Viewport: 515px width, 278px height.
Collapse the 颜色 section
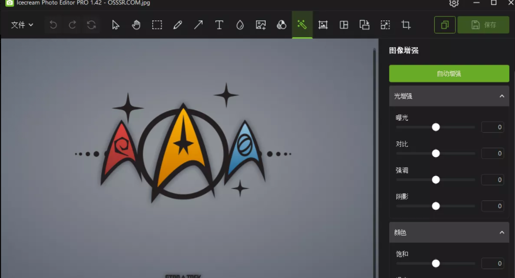tap(501, 232)
